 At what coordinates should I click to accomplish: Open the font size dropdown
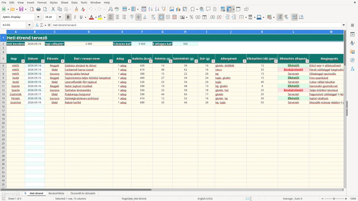pos(60,17)
